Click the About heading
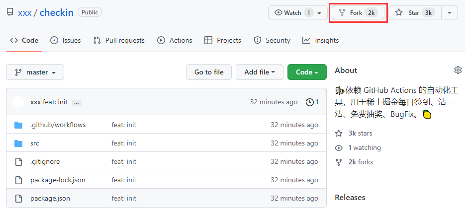This screenshot has width=465, height=212. pos(346,71)
